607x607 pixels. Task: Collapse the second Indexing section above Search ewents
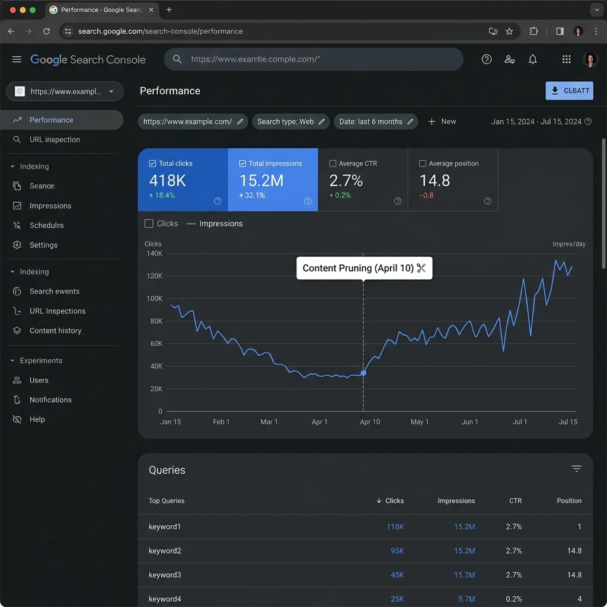tap(12, 271)
